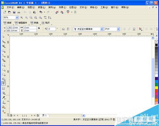
Task: Open the 位图 (Bitmaps) menu
Action: click(73, 7)
